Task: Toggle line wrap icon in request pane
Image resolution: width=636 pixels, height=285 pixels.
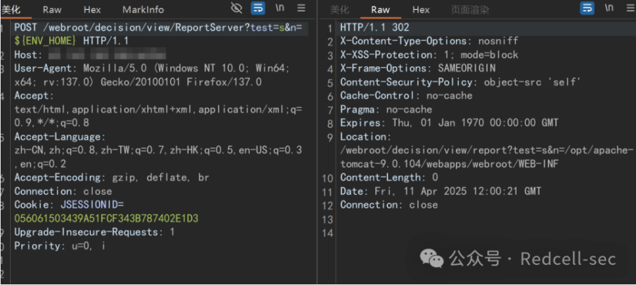Action: point(258,7)
